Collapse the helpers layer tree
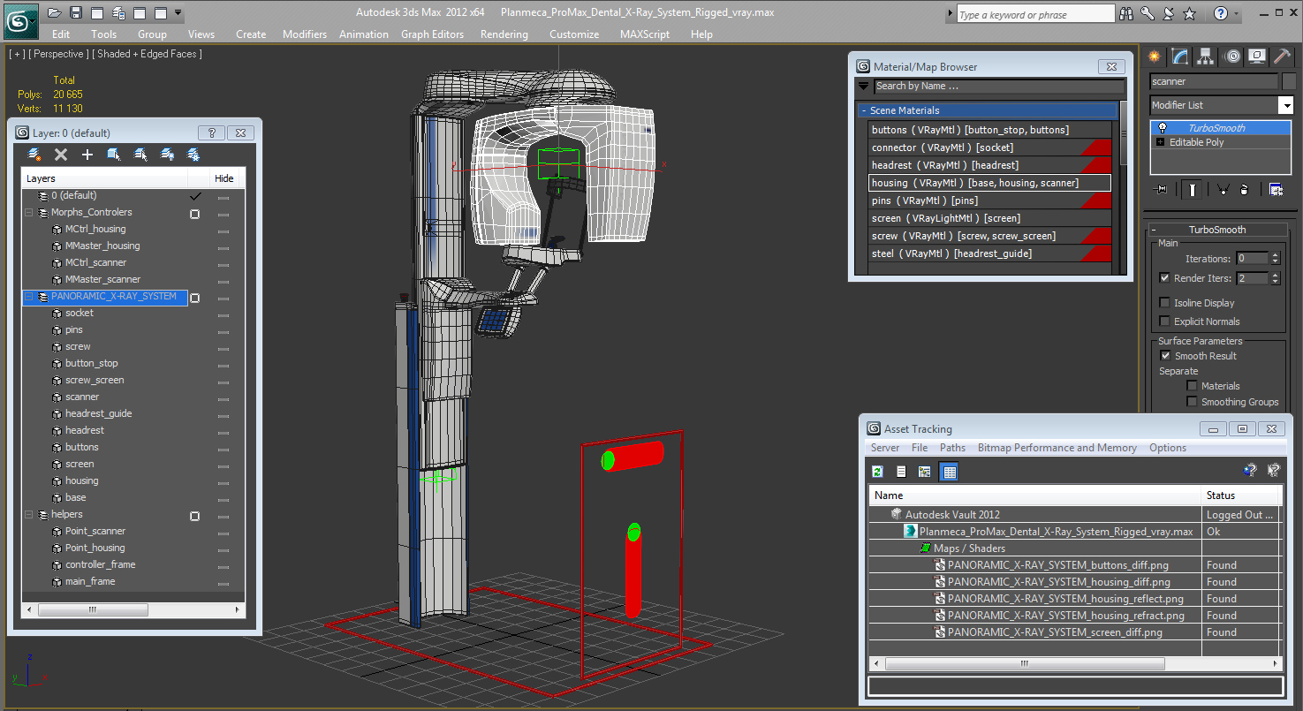1303x711 pixels. [x=29, y=515]
